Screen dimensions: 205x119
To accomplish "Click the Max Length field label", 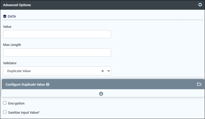I will (x=12, y=45).
